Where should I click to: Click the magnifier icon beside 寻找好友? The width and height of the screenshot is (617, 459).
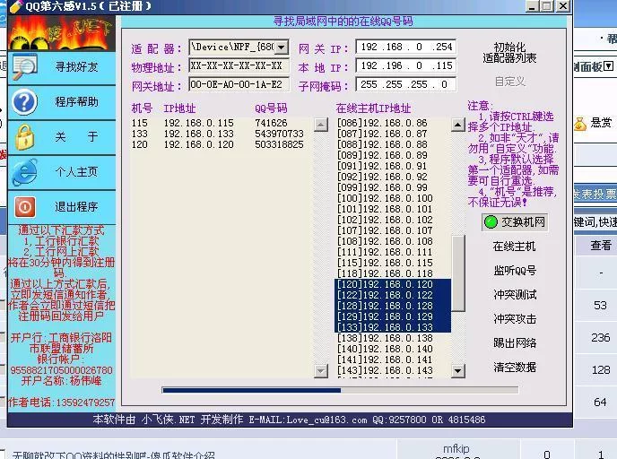click(24, 67)
